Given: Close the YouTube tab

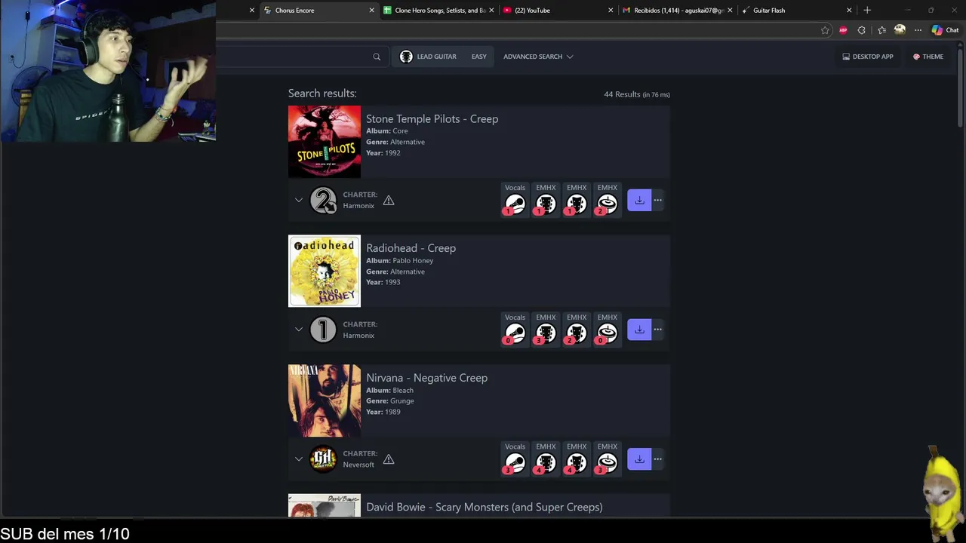Looking at the screenshot, I should click(x=611, y=11).
